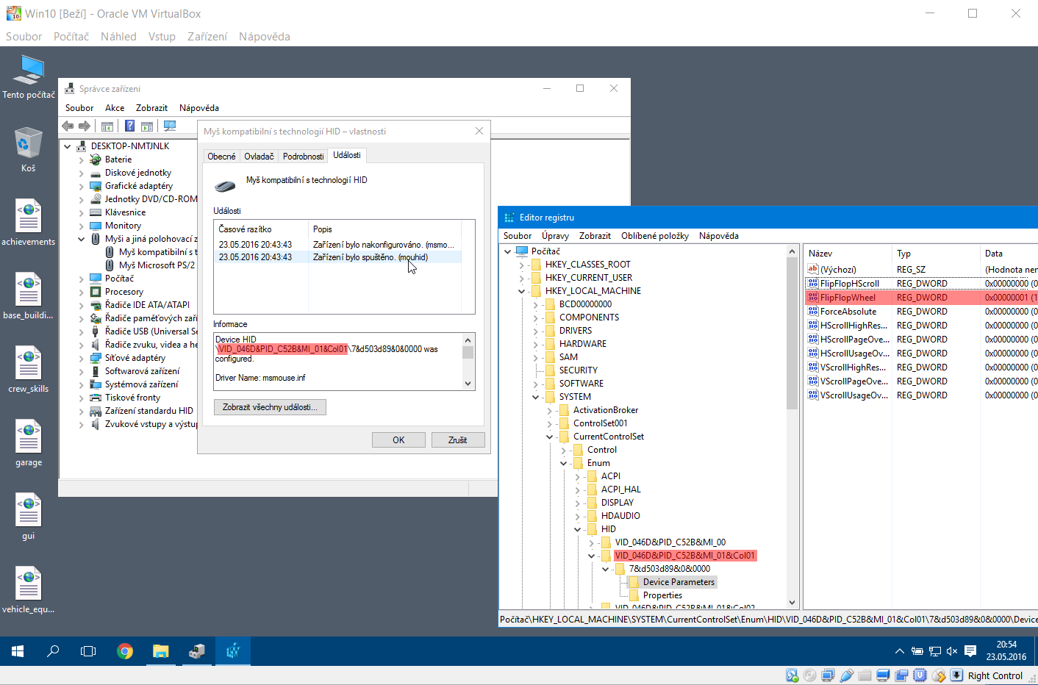1038x685 pixels.
Task: Click the muted speaker icon in tray
Action: tap(952, 651)
